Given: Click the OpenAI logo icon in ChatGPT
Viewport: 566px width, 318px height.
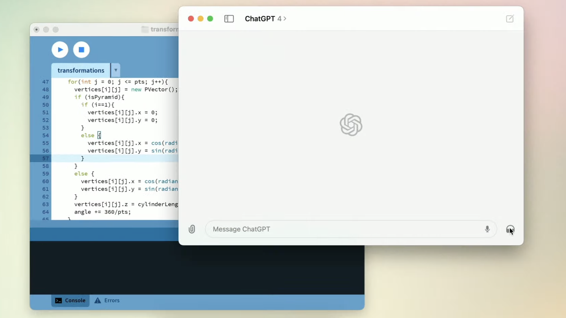Looking at the screenshot, I should tap(351, 124).
